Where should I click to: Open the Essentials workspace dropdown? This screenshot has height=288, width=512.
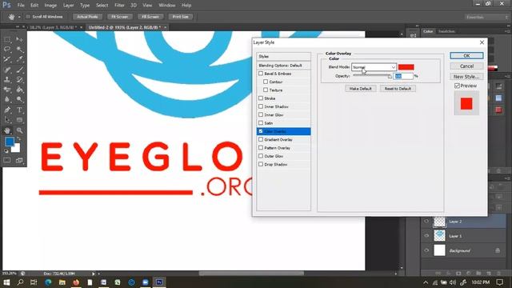click(x=486, y=17)
